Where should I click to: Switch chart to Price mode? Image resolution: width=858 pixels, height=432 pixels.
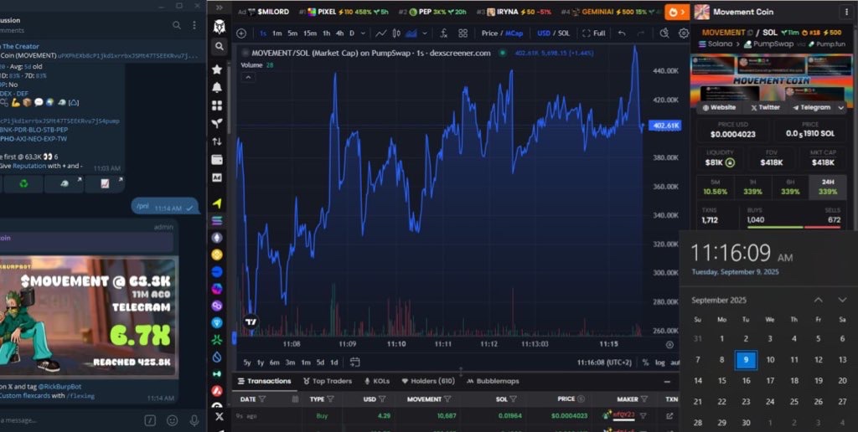489,33
